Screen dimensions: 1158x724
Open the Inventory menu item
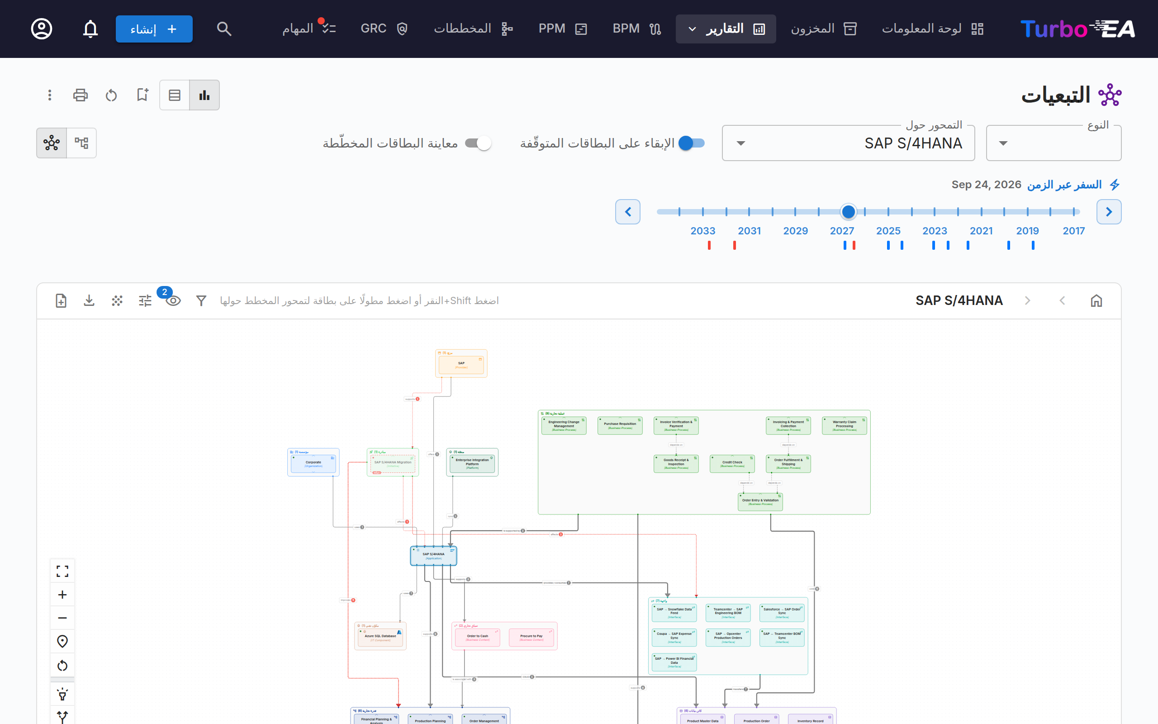(x=824, y=29)
